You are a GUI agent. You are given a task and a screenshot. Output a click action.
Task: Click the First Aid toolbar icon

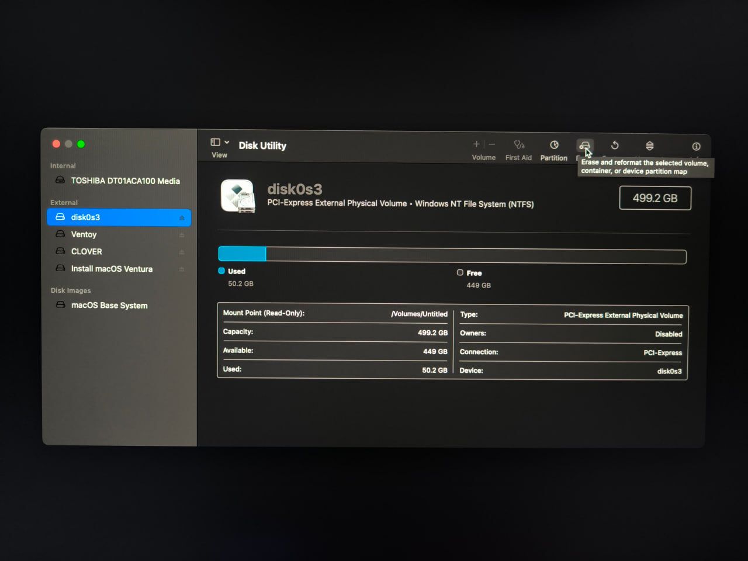pos(519,146)
